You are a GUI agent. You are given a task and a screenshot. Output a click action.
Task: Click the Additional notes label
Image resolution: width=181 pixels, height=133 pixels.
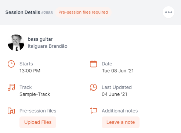[120, 111]
